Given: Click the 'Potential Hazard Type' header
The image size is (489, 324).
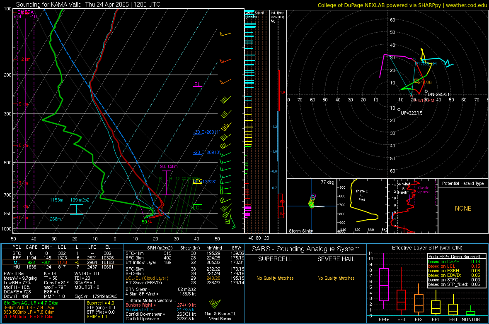Looking at the screenshot, I should tap(463, 183).
